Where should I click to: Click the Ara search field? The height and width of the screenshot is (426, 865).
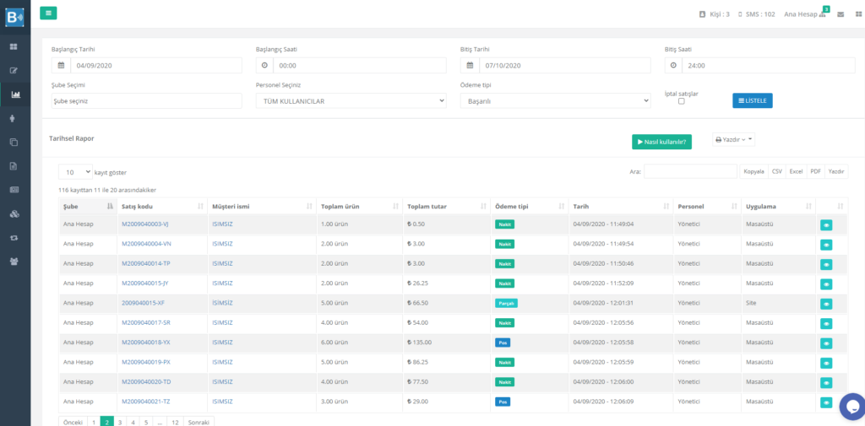690,171
